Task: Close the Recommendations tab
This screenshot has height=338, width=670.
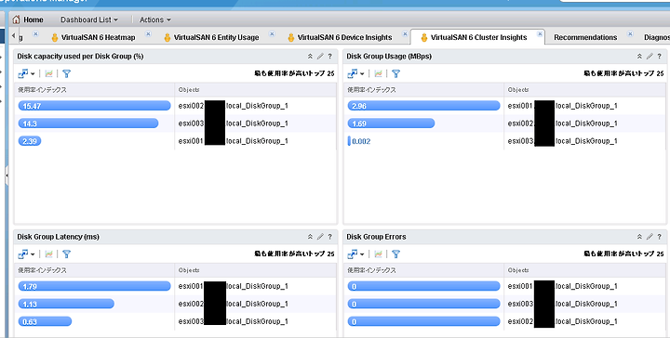Action: [630, 33]
